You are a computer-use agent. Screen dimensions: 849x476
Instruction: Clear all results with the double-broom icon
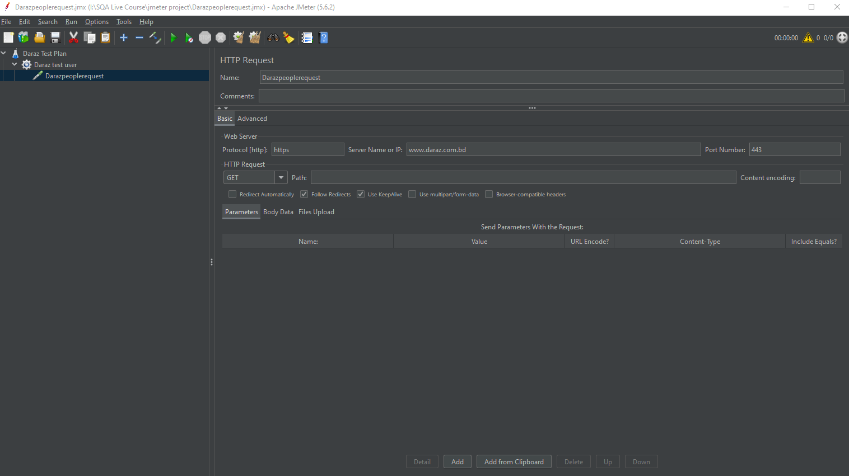(x=255, y=37)
